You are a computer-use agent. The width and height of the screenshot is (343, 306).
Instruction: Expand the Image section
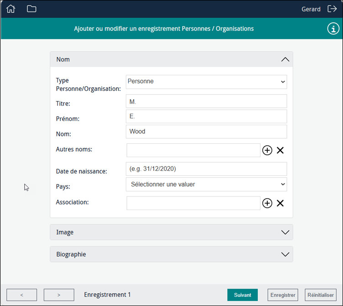coord(171,232)
